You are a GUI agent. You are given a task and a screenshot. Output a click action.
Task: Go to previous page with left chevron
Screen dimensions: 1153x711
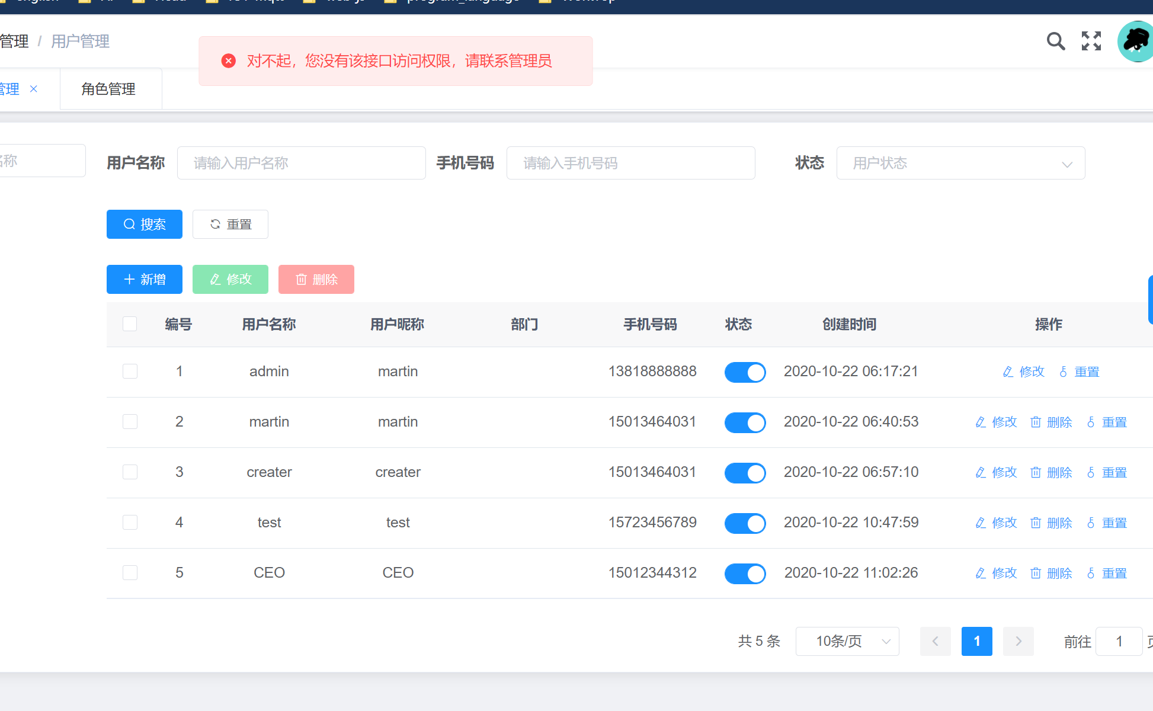936,641
